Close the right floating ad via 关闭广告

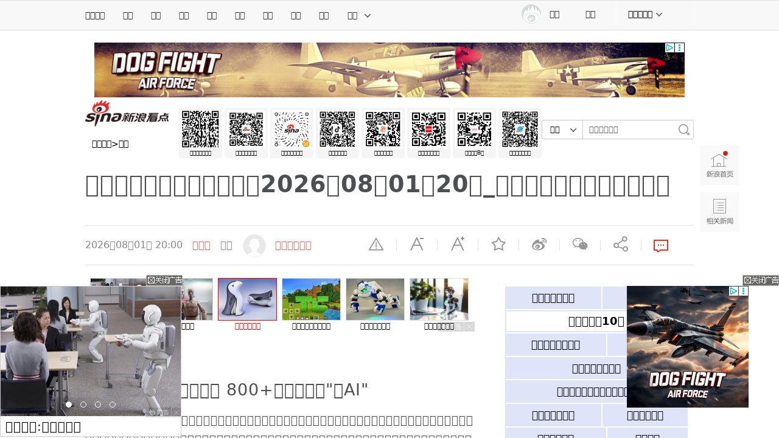761,280
